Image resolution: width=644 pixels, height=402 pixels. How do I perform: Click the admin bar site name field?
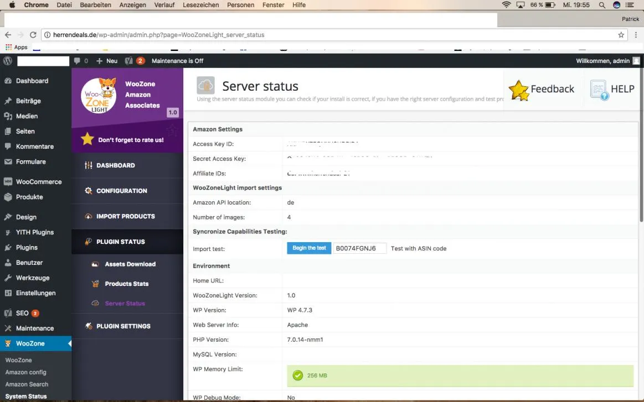click(x=43, y=61)
